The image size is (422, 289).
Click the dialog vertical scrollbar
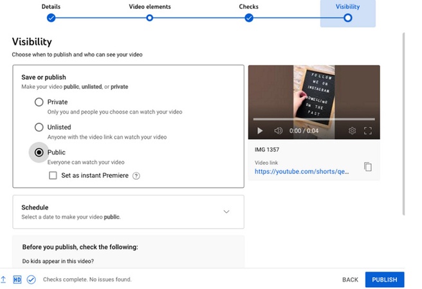coord(403,123)
